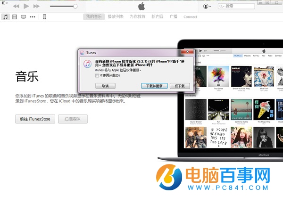This screenshot has width=283, height=204.
Task: Start playback with the play button
Action: coord(26,6)
